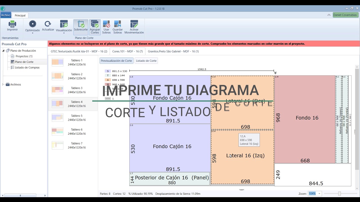The width and height of the screenshot is (360, 202).
Task: Open the Optimizado dropdown arrow
Action: [x=33, y=33]
